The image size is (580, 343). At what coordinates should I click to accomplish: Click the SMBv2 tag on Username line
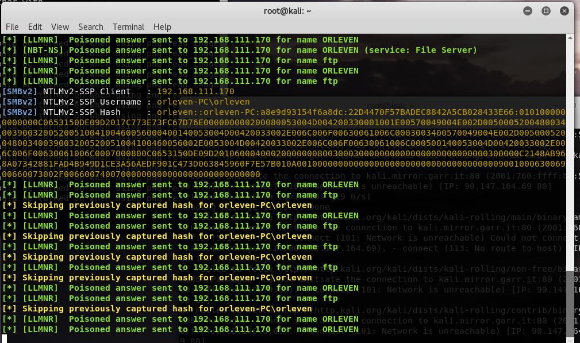[x=20, y=102]
